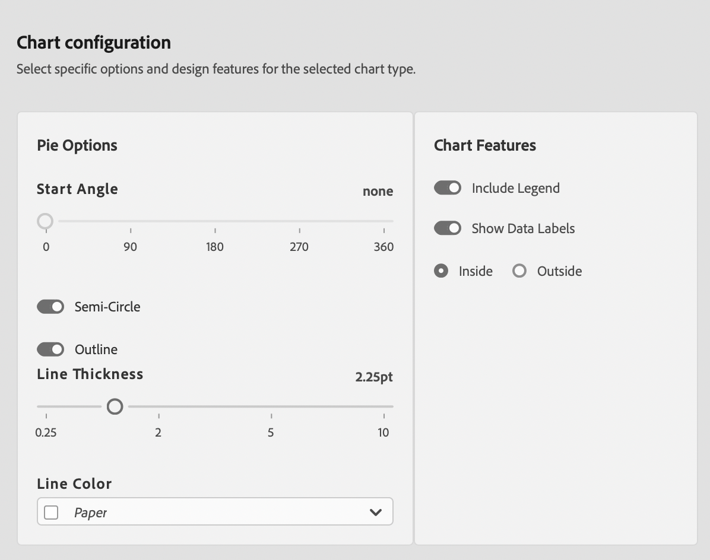The height and width of the screenshot is (560, 710).
Task: Click the Show Data Labels label text
Action: pos(524,228)
